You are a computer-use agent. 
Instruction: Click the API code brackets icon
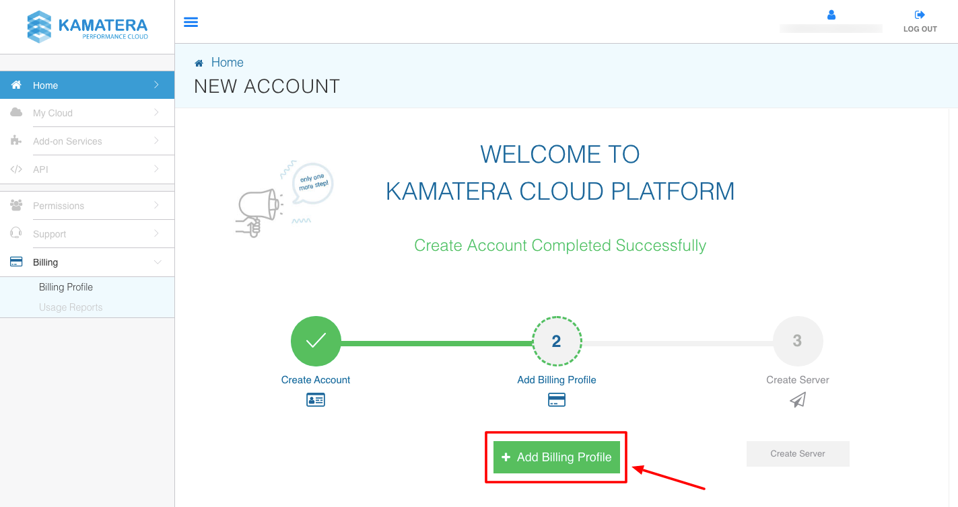coord(16,169)
